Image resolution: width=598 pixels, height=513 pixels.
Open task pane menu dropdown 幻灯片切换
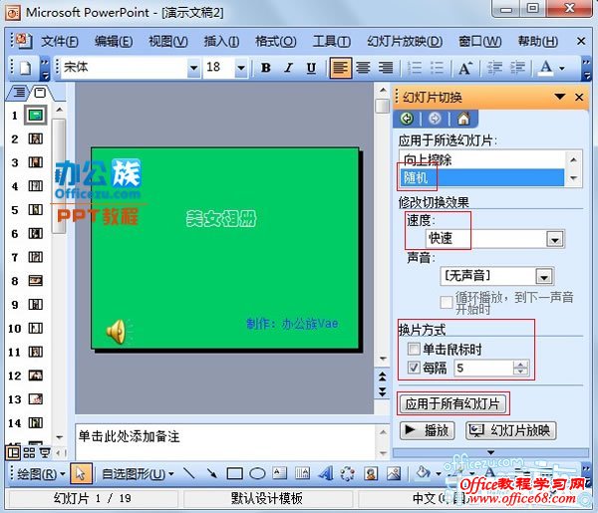560,97
